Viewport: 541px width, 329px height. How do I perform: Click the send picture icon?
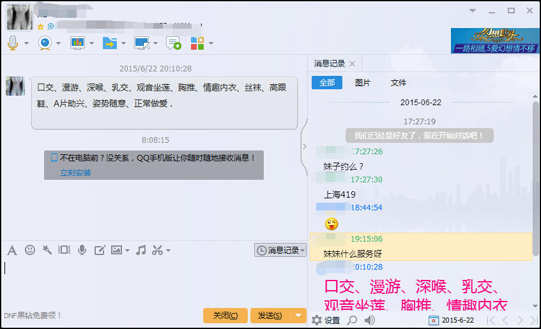pyautogui.click(x=116, y=250)
